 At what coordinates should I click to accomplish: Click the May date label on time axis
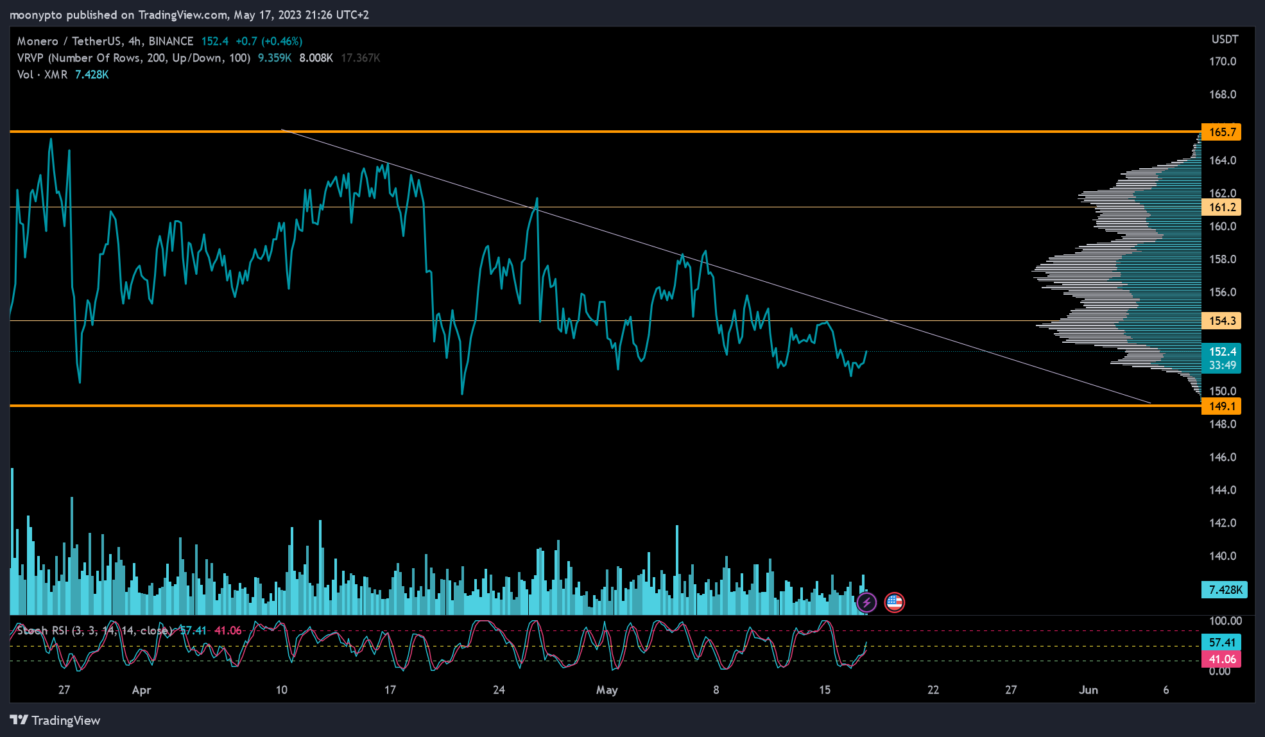pyautogui.click(x=607, y=690)
